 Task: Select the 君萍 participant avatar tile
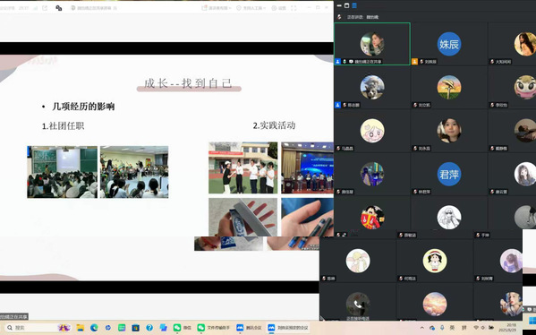click(x=449, y=174)
